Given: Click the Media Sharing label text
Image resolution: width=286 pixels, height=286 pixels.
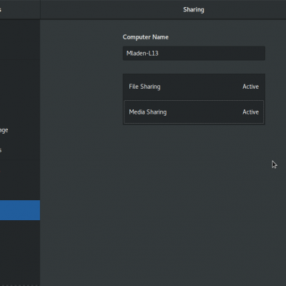Looking at the screenshot, I should (148, 112).
